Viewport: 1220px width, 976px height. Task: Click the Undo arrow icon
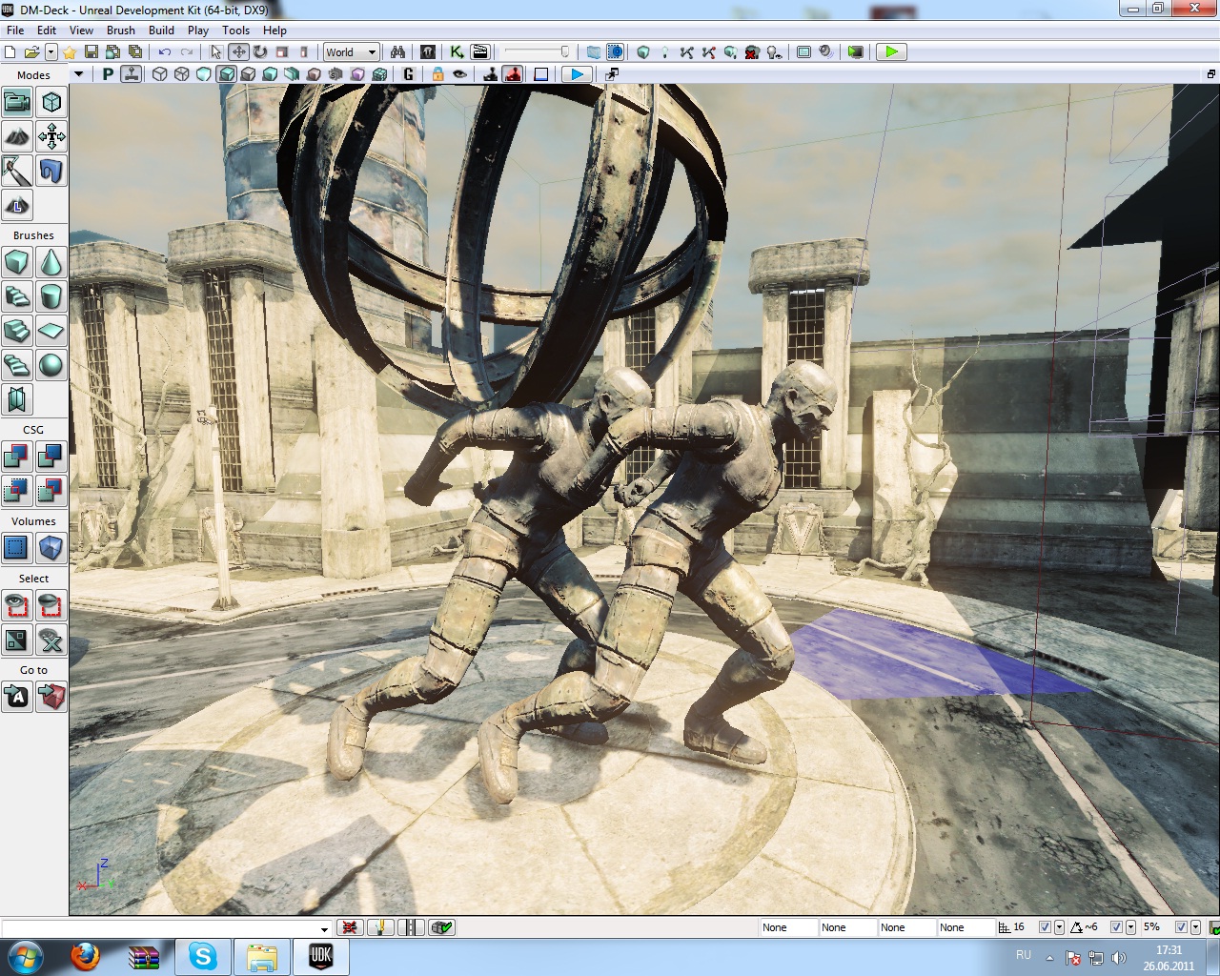[165, 52]
